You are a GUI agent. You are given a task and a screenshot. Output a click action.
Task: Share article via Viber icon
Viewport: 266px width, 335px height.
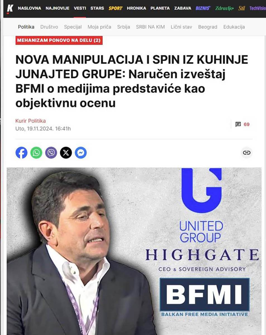[x=51, y=153]
